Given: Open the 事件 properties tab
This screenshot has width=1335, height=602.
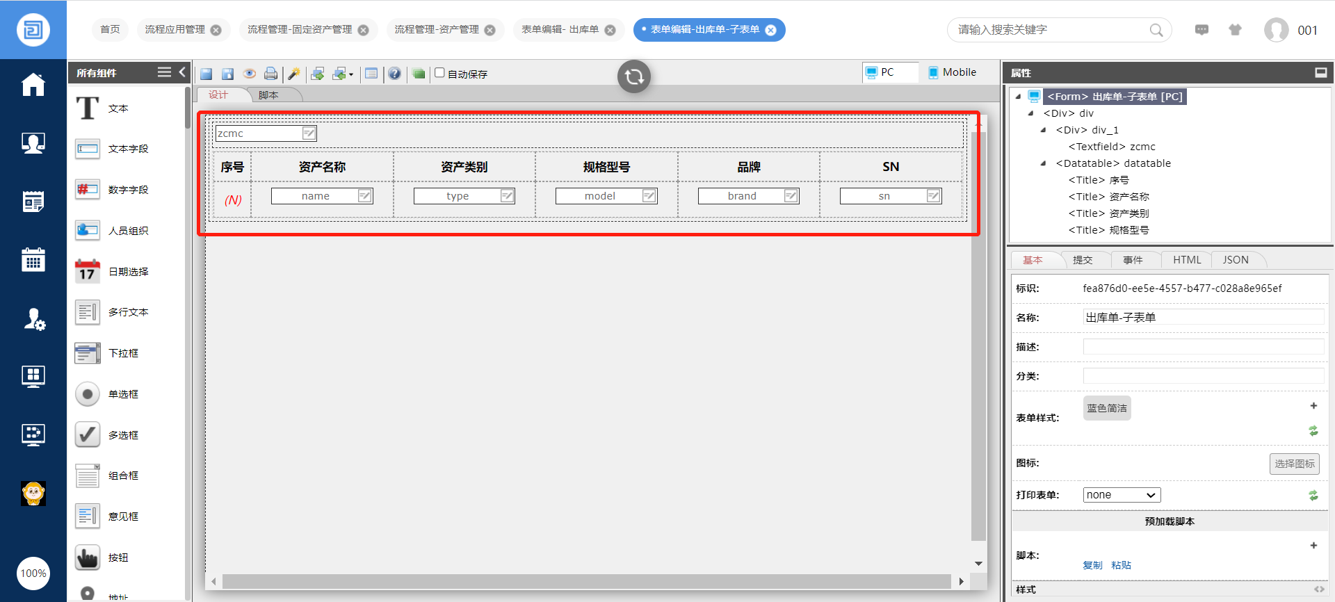Looking at the screenshot, I should tap(1133, 260).
